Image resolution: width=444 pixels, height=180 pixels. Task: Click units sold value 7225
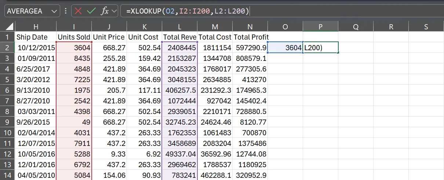[74, 80]
